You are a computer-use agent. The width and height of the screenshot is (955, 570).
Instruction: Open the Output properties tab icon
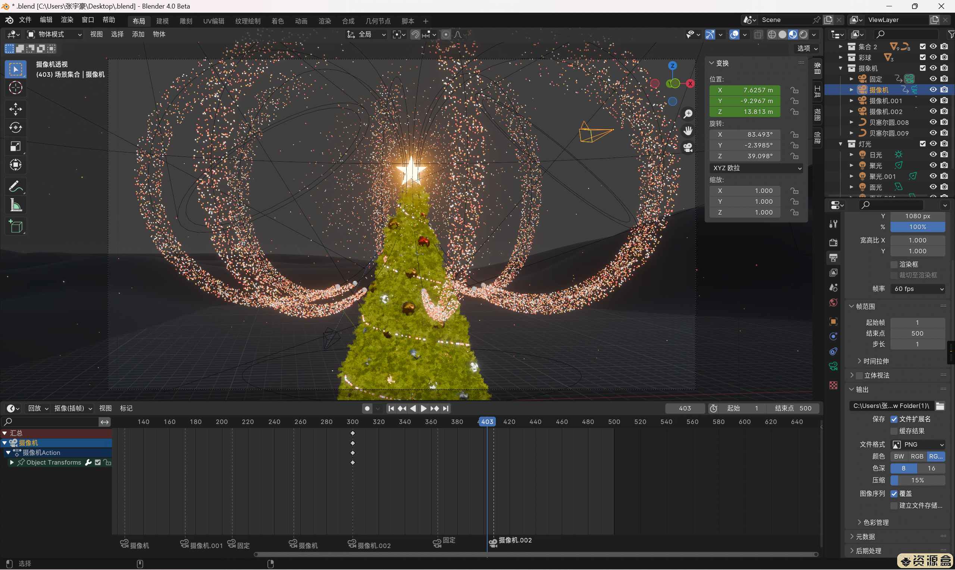pos(833,258)
